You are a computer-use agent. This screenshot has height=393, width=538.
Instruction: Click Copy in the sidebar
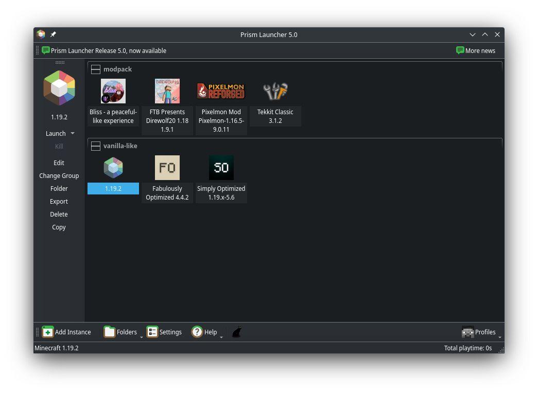click(x=59, y=227)
